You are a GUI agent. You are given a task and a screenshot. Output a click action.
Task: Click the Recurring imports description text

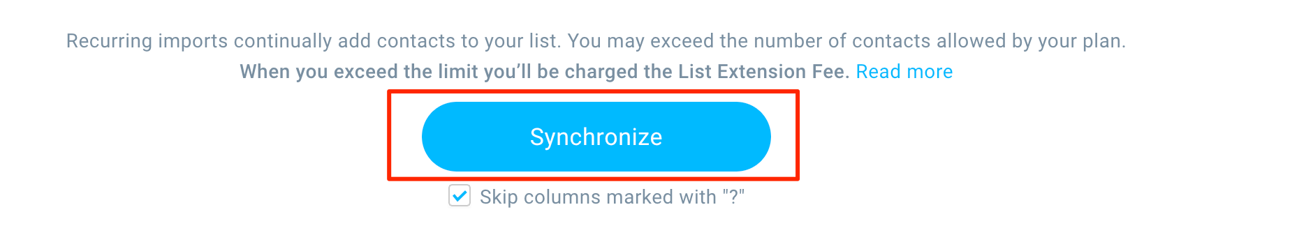point(596,41)
